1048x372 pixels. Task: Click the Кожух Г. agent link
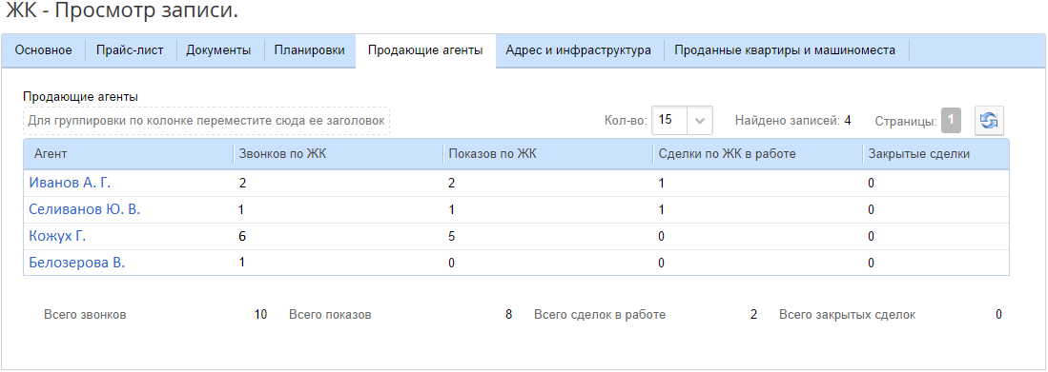[57, 236]
